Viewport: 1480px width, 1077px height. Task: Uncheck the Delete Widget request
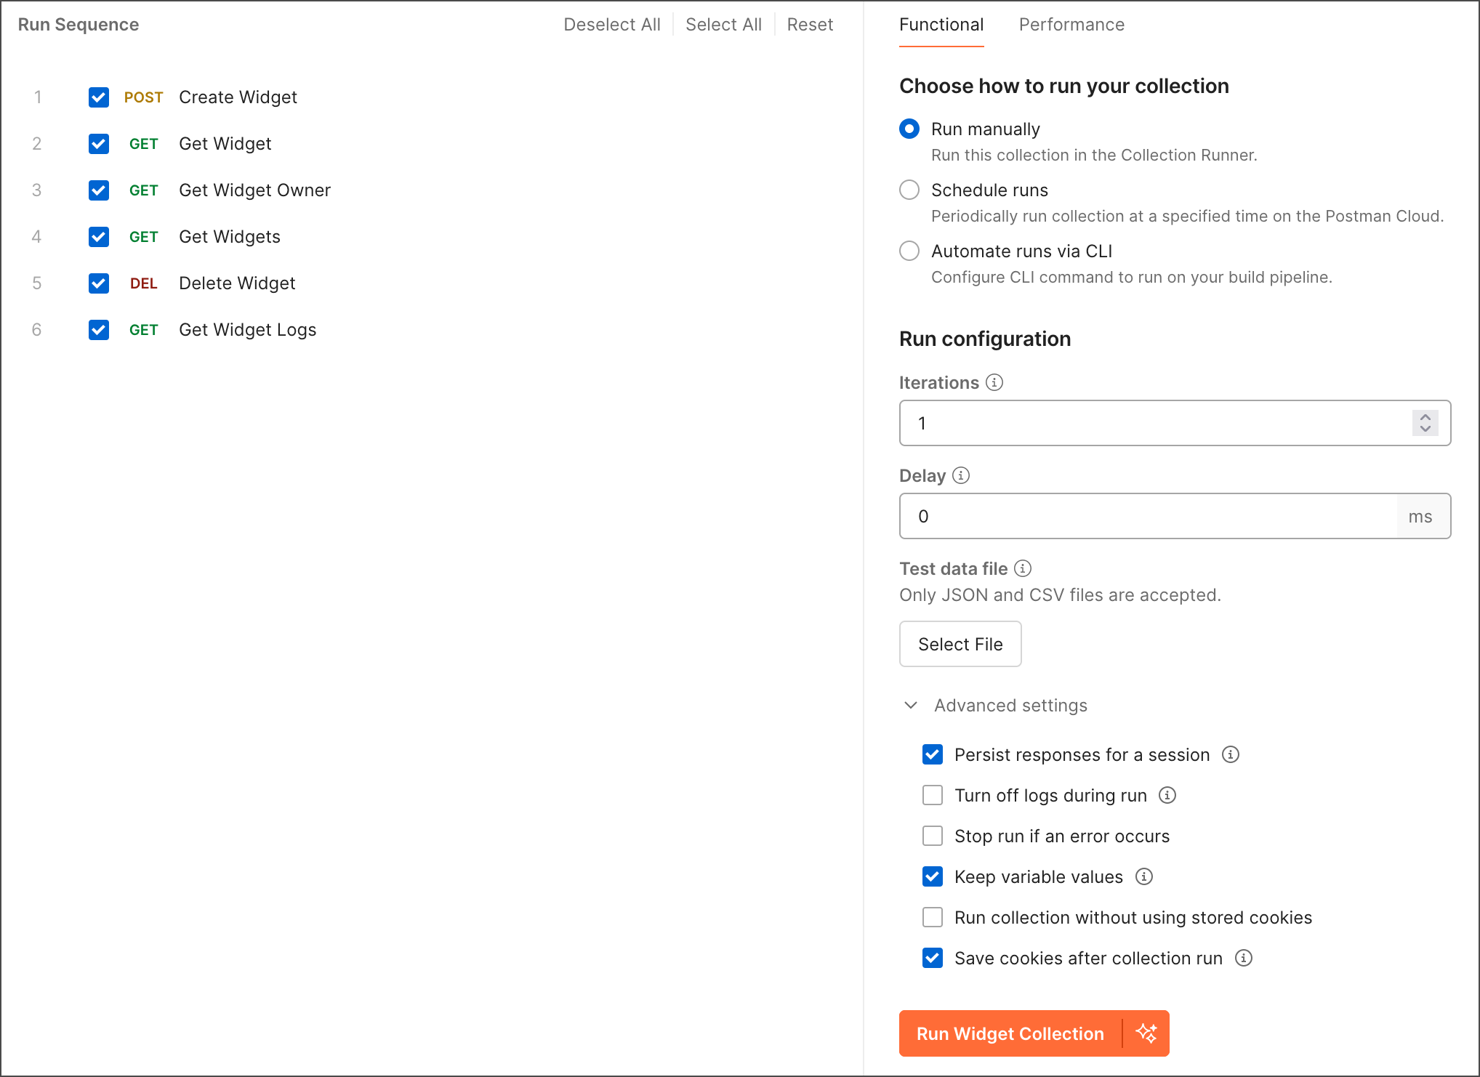tap(99, 283)
